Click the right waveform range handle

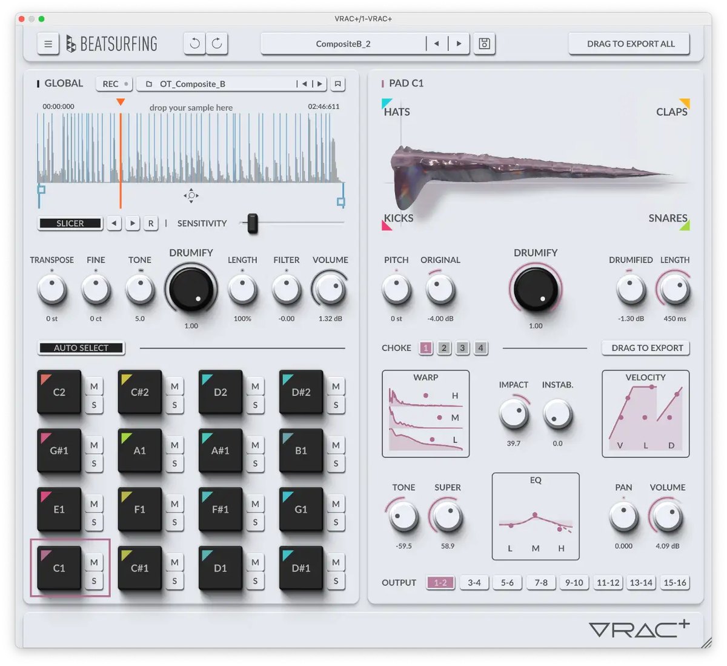pyautogui.click(x=341, y=201)
